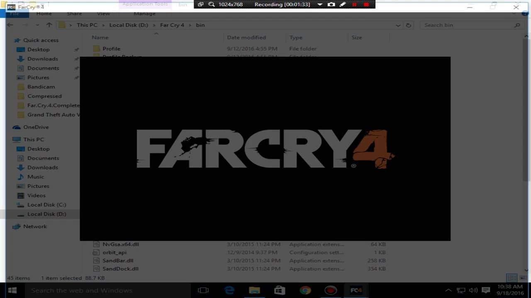Screen dimensions: 531x298
Task: Open the View ribbon tab
Action: [103, 13]
